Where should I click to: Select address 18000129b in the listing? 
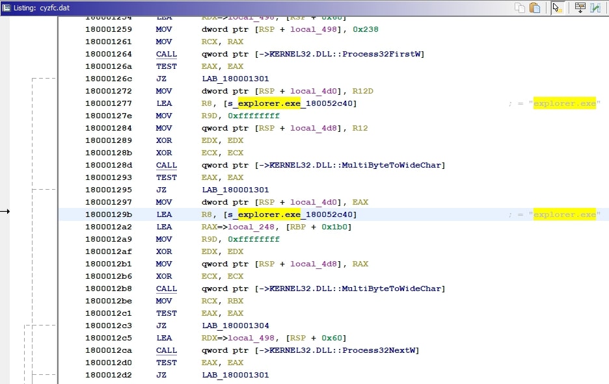click(x=108, y=214)
